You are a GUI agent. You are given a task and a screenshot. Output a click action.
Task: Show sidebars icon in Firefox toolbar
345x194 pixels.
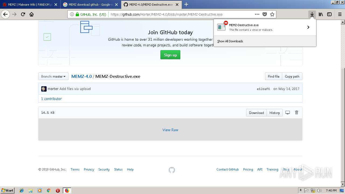coord(329,15)
